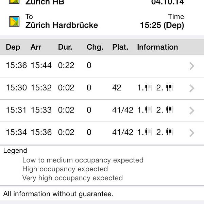204x204 pixels.
Task: Select the Dep column header
Action: (x=13, y=47)
